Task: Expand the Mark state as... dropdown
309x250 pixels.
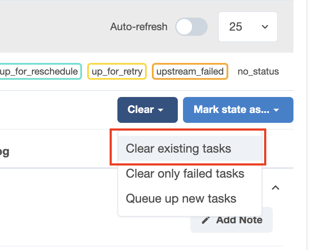Action: tap(238, 110)
